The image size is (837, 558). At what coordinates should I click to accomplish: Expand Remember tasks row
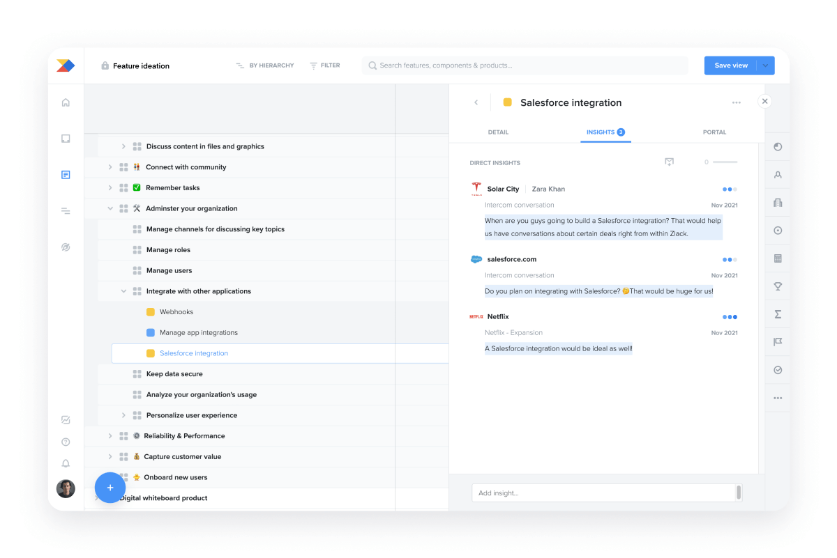click(x=110, y=188)
